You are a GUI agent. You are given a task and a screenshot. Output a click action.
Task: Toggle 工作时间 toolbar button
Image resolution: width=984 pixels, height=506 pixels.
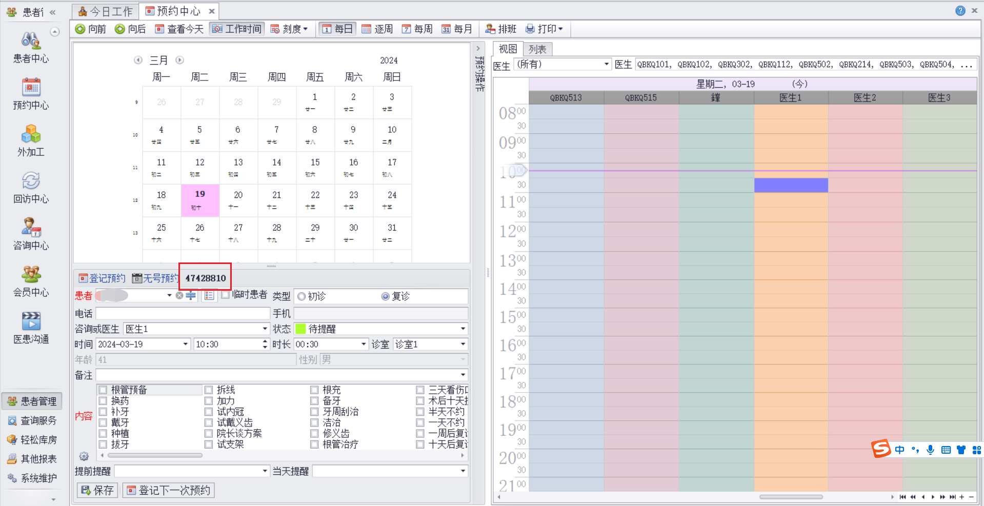(x=237, y=29)
